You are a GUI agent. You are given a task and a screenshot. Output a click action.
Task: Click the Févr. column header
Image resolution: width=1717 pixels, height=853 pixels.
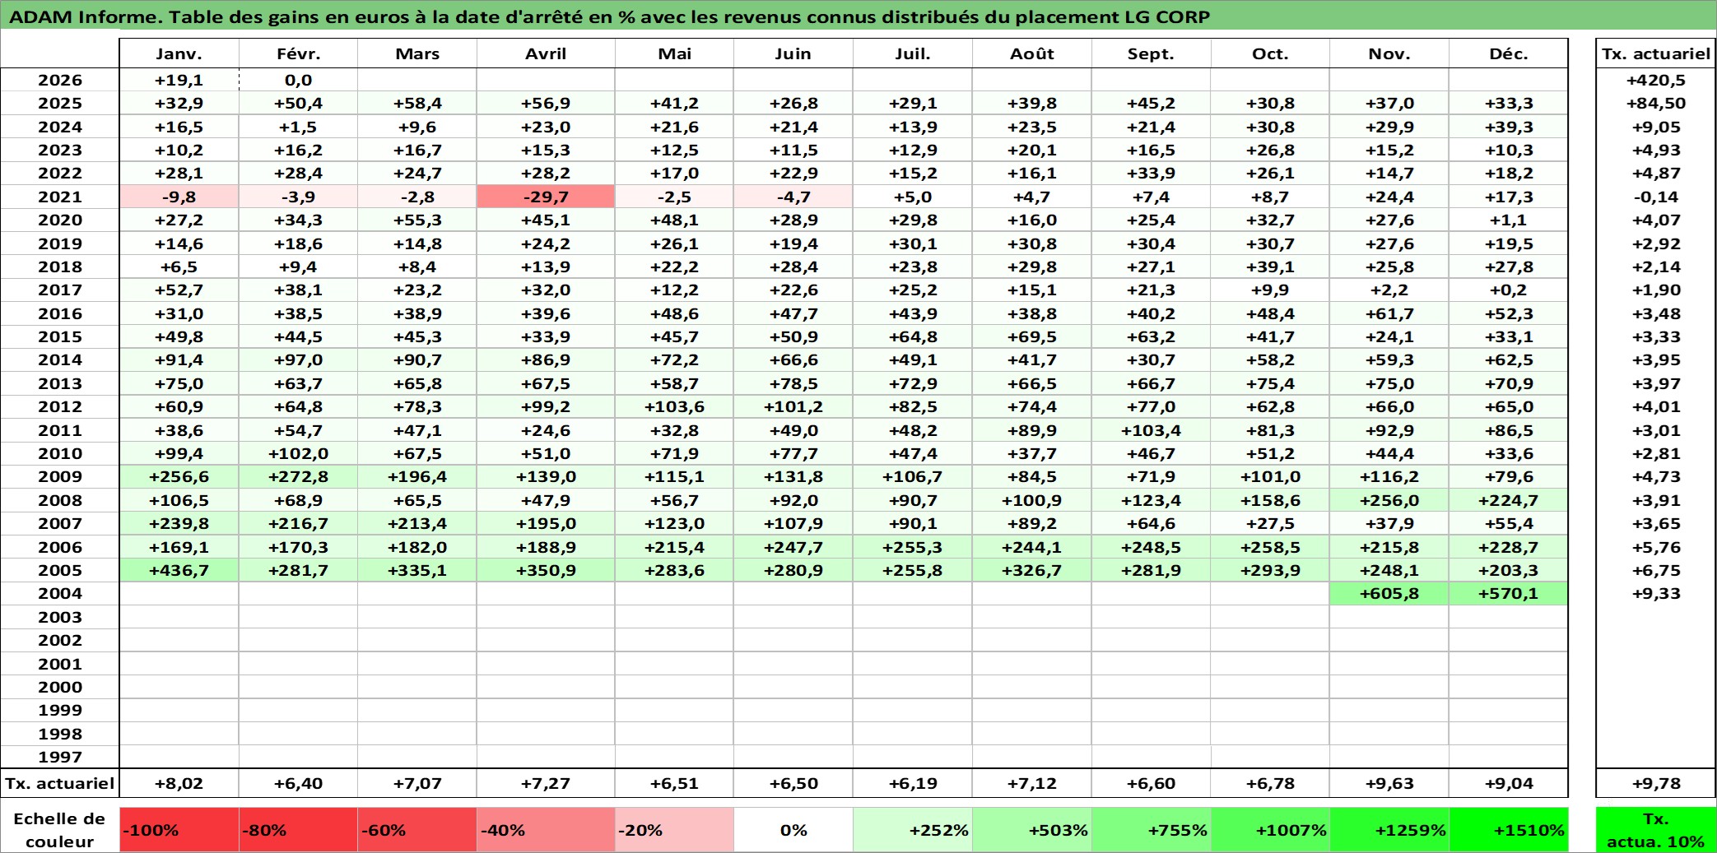tap(298, 53)
